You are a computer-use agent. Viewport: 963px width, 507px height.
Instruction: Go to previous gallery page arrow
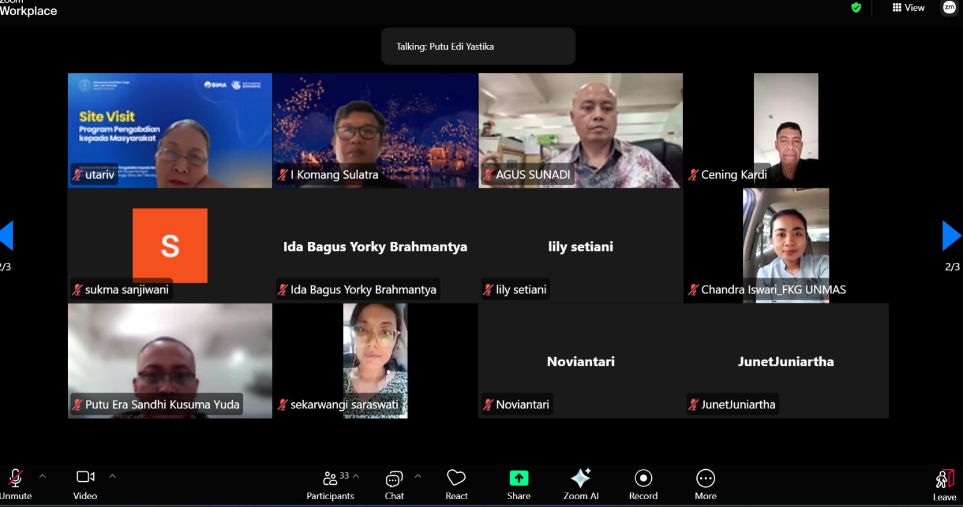[x=7, y=235]
